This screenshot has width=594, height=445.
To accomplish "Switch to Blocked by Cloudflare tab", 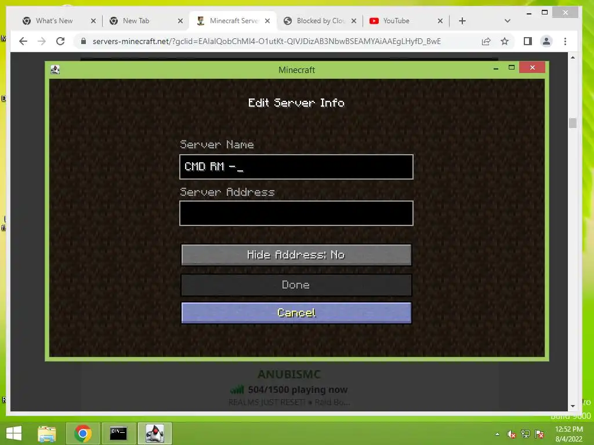I will tap(321, 21).
